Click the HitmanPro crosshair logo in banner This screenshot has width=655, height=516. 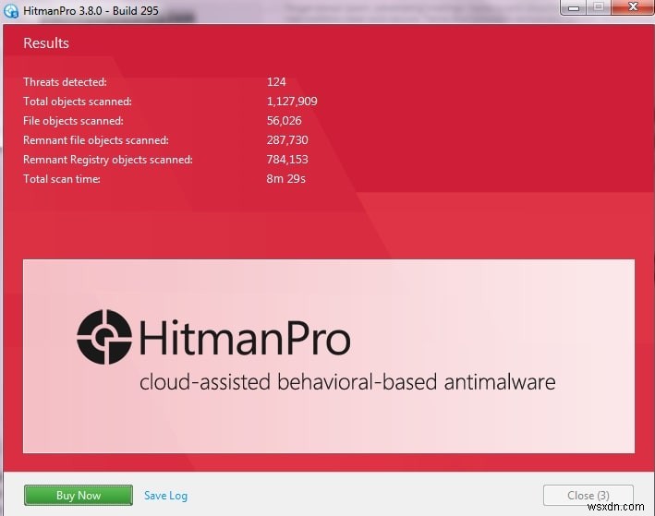(x=103, y=337)
